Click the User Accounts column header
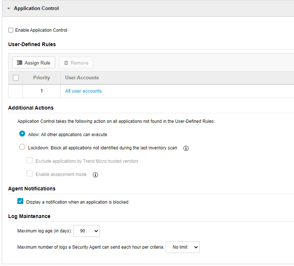Screen dimensions: 294x266 [82, 77]
